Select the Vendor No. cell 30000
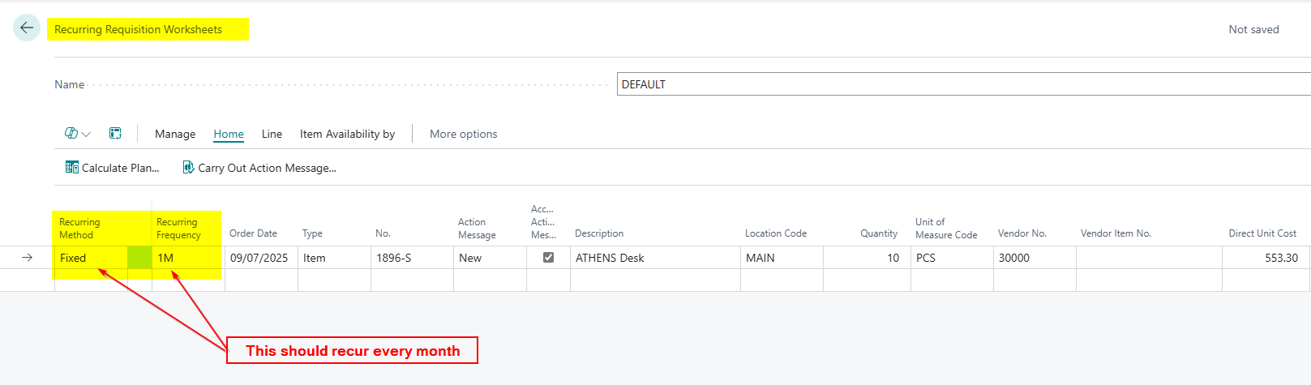 point(1032,258)
